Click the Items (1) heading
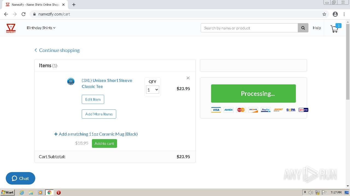 (48, 66)
